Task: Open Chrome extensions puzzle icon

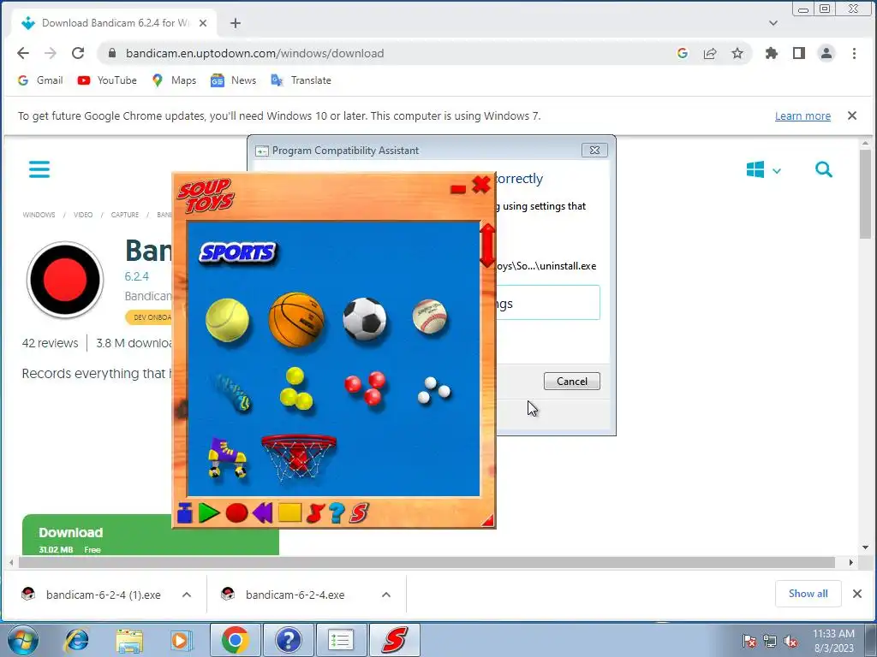Action: [x=772, y=53]
